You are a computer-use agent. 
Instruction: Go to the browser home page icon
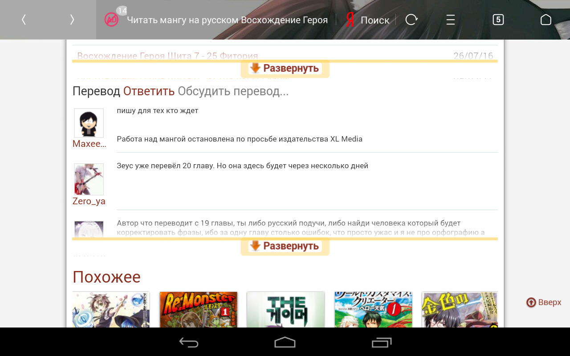tap(546, 20)
